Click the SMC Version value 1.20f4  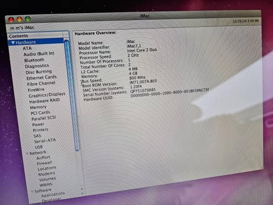coord(136,87)
